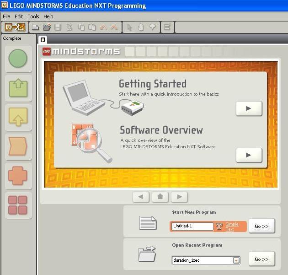Go to the next Robo Center page
Screen dimensions: 288x275
tap(179, 197)
